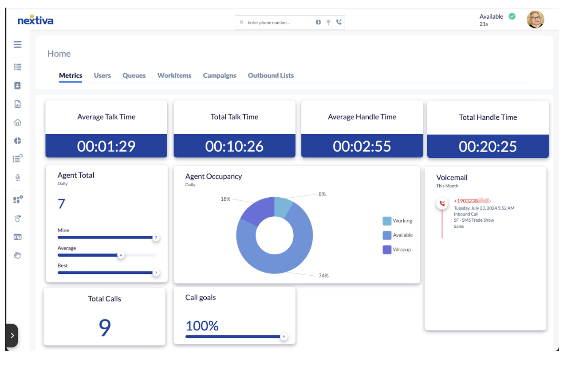The height and width of the screenshot is (367, 575).
Task: Open the contacts card icon in sidebar
Action: coord(17,85)
